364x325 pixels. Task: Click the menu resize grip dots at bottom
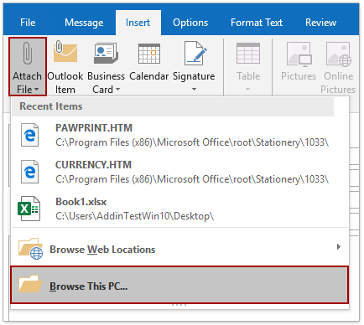pos(179,305)
